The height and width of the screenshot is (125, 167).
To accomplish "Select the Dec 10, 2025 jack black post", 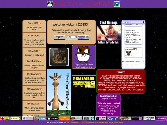I will [x=34, y=78].
